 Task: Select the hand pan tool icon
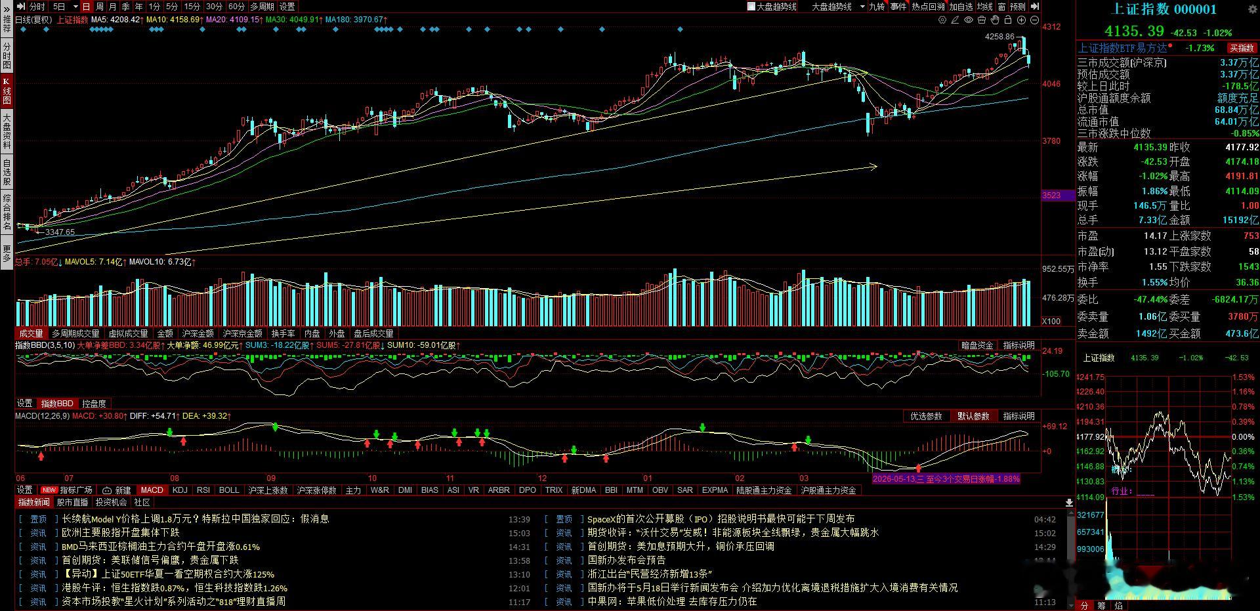tap(995, 20)
